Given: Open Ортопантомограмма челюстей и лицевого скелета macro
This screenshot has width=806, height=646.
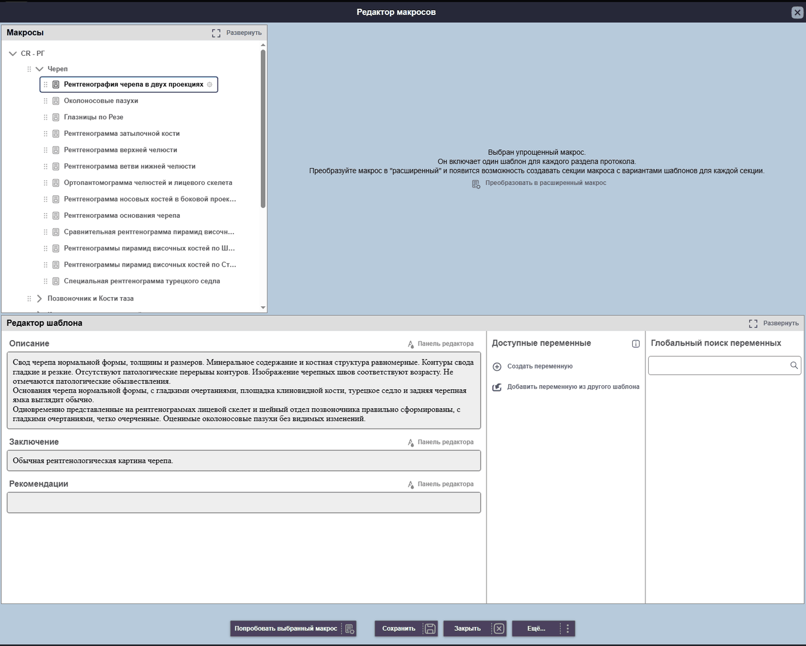Looking at the screenshot, I should [x=148, y=183].
